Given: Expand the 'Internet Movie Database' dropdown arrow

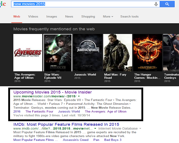Looking at the screenshot, I should (140, 129).
